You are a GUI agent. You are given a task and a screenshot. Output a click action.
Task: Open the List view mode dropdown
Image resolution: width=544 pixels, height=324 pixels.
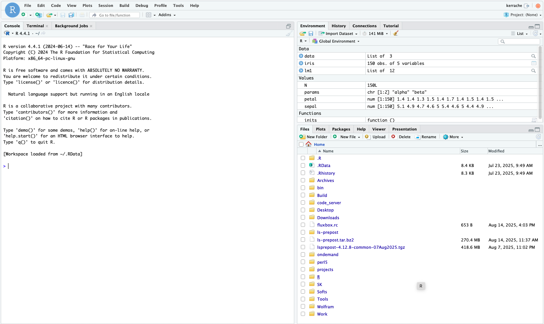[520, 33]
